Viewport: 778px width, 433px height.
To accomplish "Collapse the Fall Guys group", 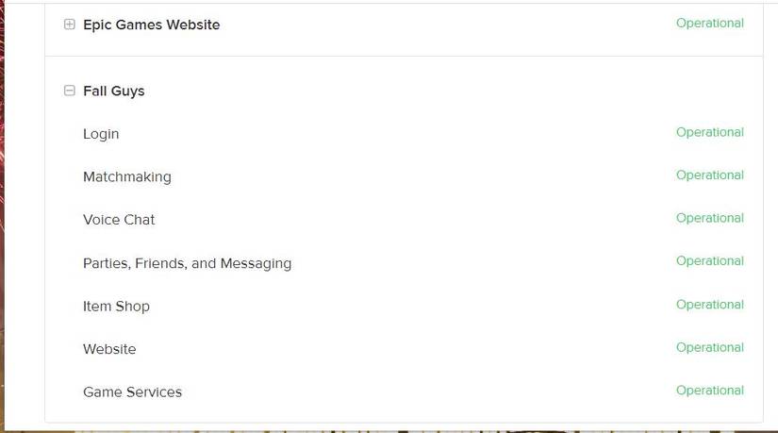I will coord(69,91).
